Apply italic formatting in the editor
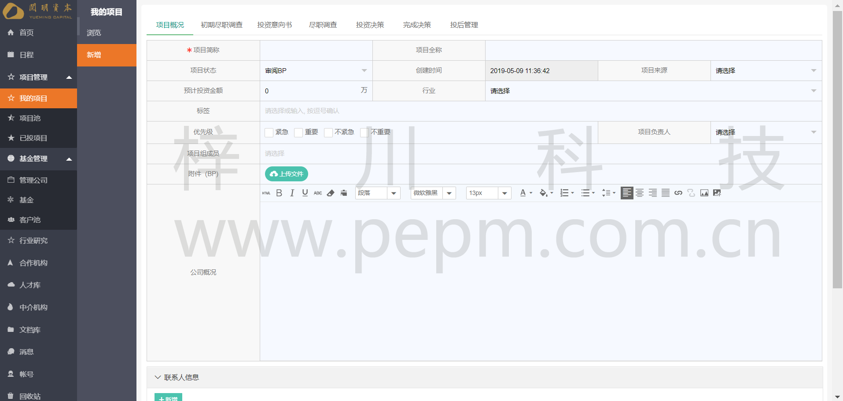Viewport: 843px width, 401px height. coord(292,193)
